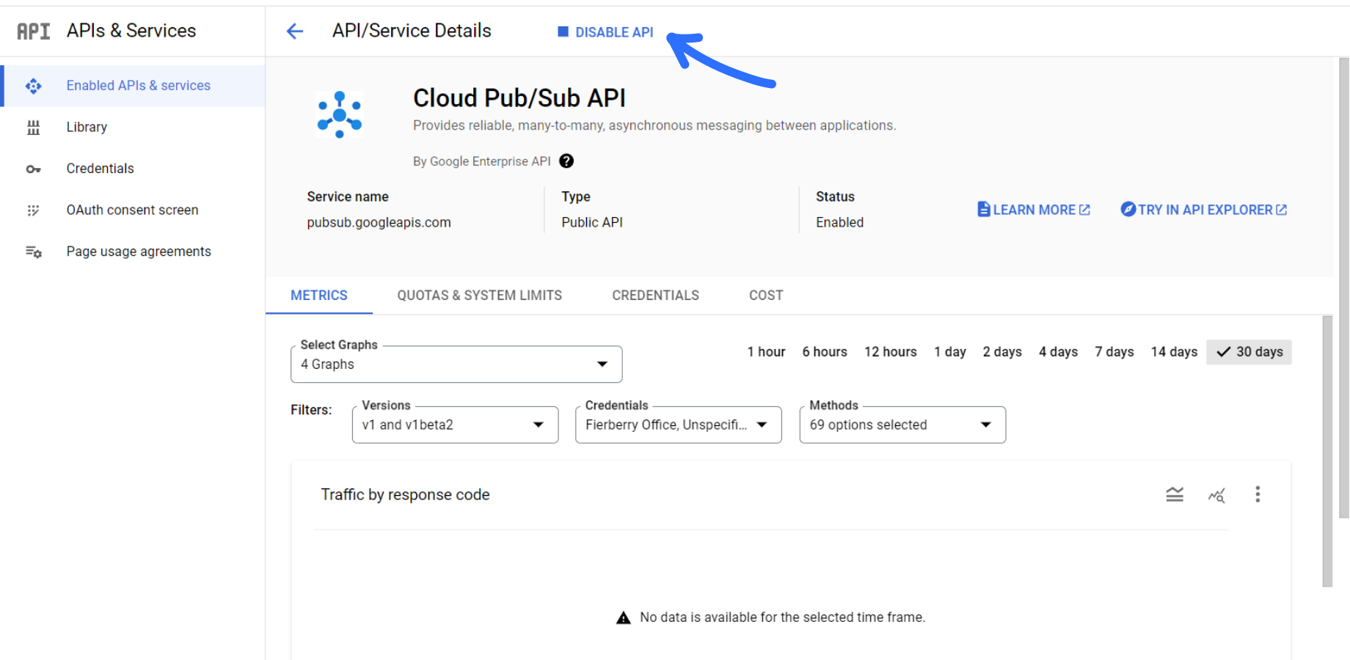Open the Credentials sidebar item
The image size is (1350, 660).
(x=133, y=169)
